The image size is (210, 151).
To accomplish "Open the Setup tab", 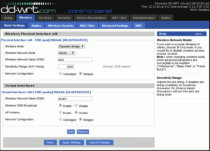I will click(x=8, y=18).
